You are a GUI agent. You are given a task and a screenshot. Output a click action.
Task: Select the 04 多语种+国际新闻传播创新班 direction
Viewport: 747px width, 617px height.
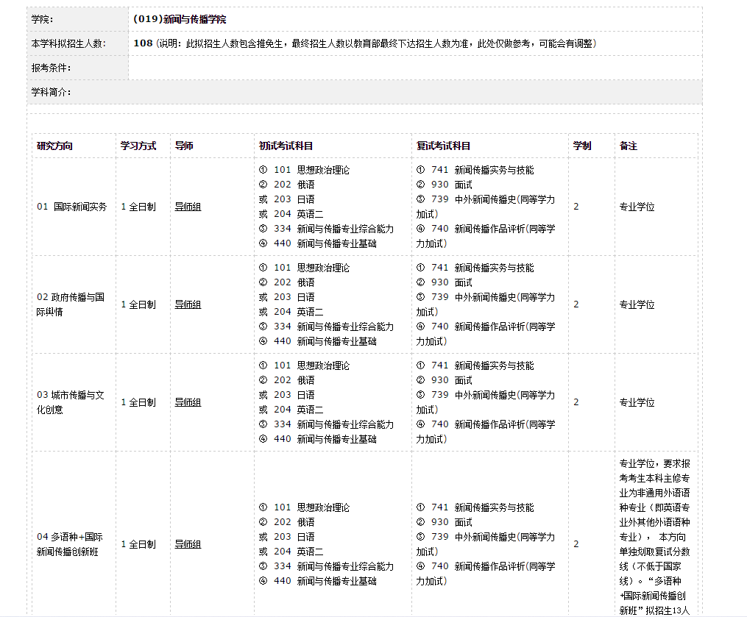71,544
